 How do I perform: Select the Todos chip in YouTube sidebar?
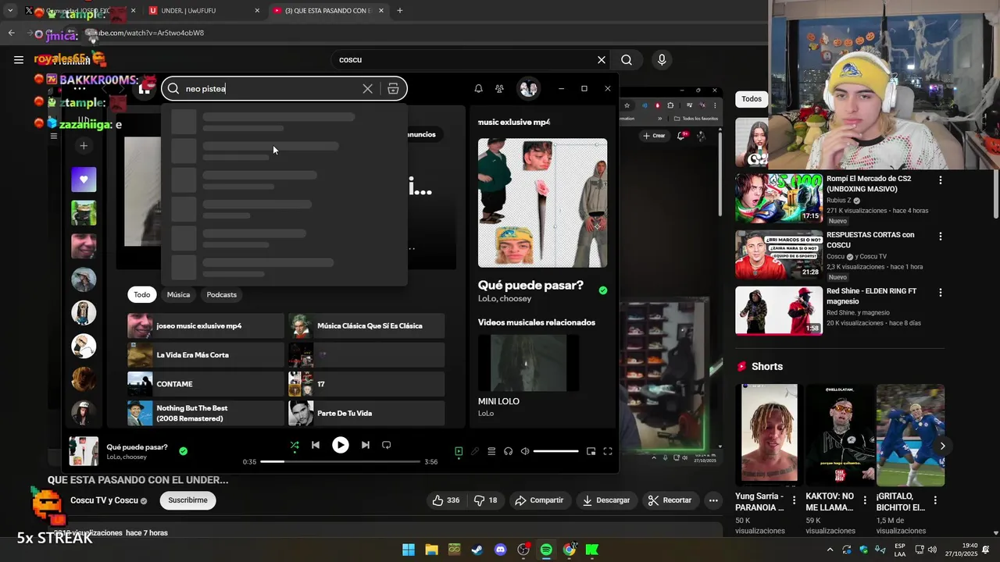click(752, 99)
